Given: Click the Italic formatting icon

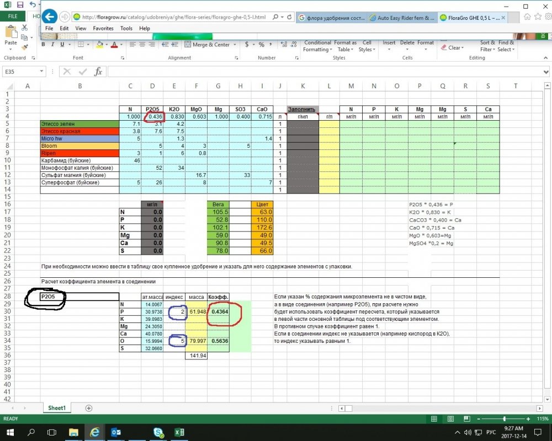Looking at the screenshot, I should (x=52, y=45).
